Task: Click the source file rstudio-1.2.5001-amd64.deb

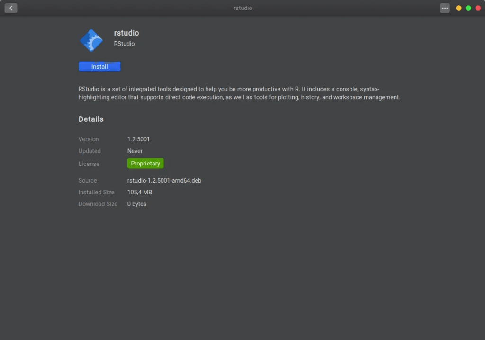Action: point(164,181)
